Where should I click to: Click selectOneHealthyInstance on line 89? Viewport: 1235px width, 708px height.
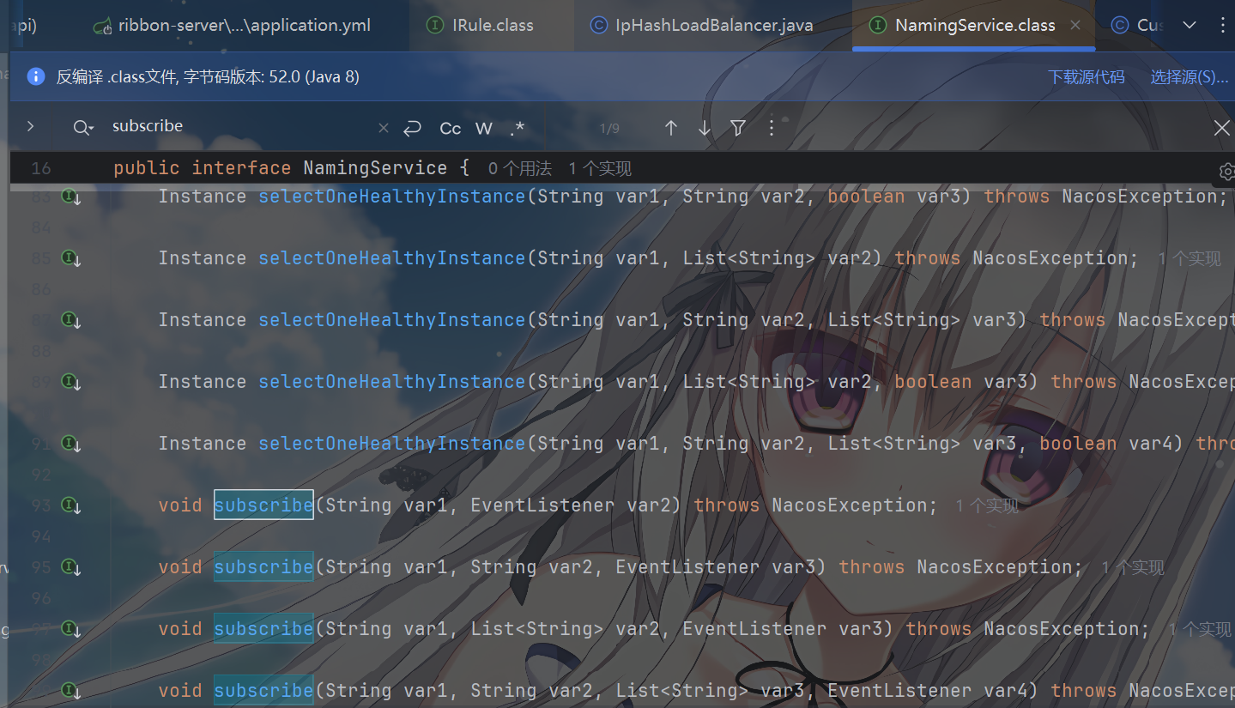click(x=392, y=381)
